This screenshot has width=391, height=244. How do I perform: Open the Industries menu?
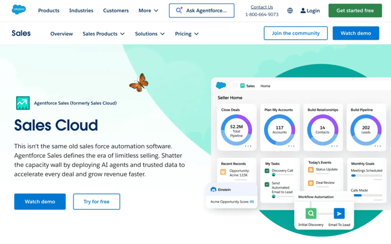pos(81,10)
